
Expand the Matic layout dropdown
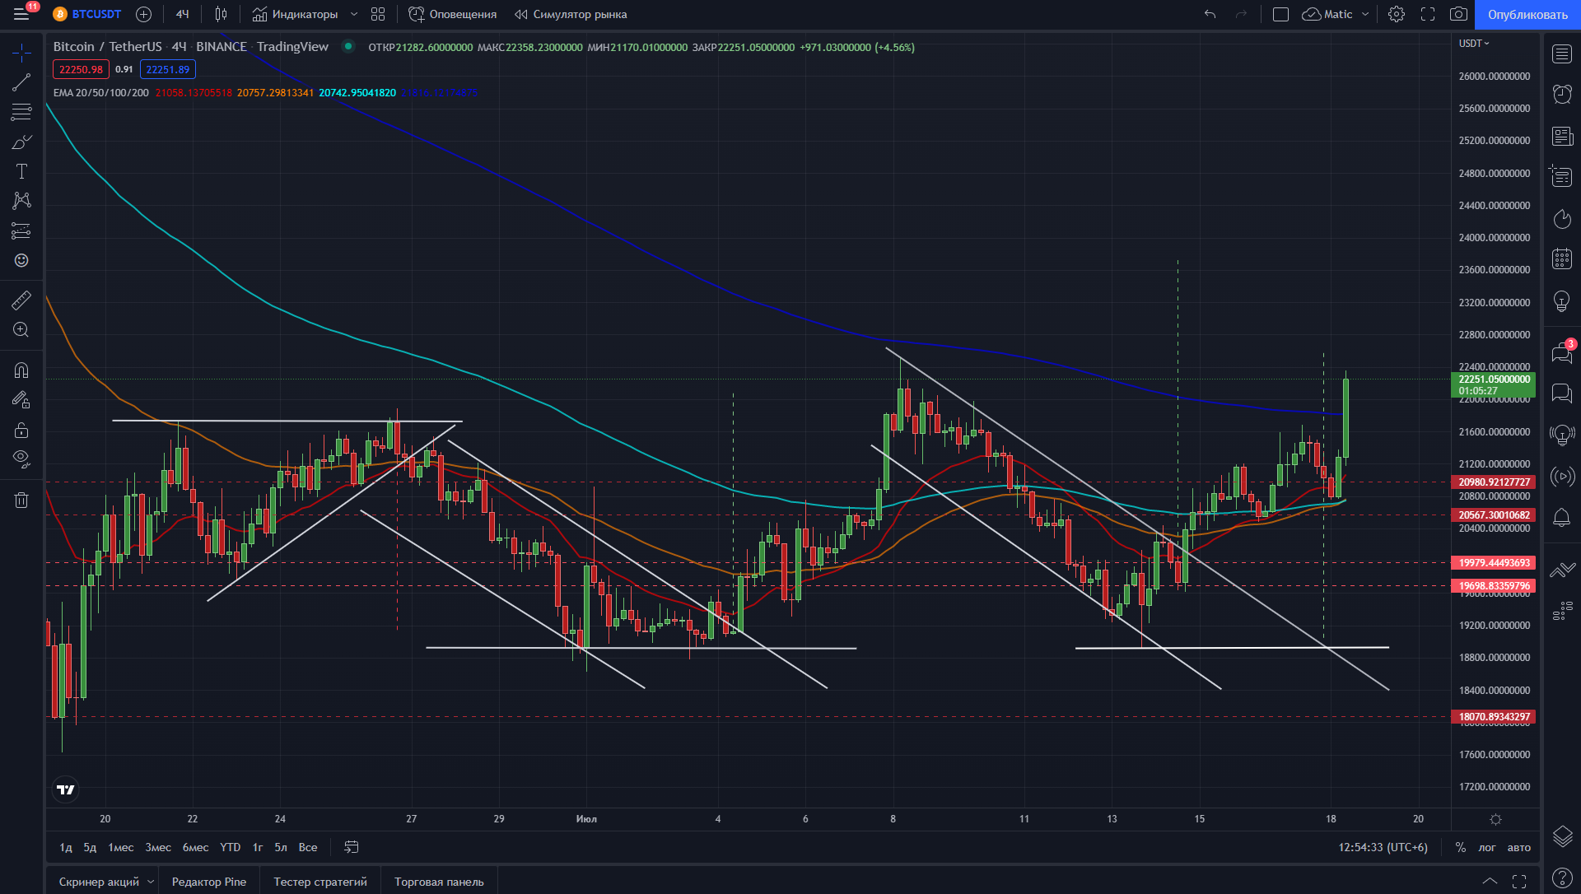pyautogui.click(x=1365, y=14)
